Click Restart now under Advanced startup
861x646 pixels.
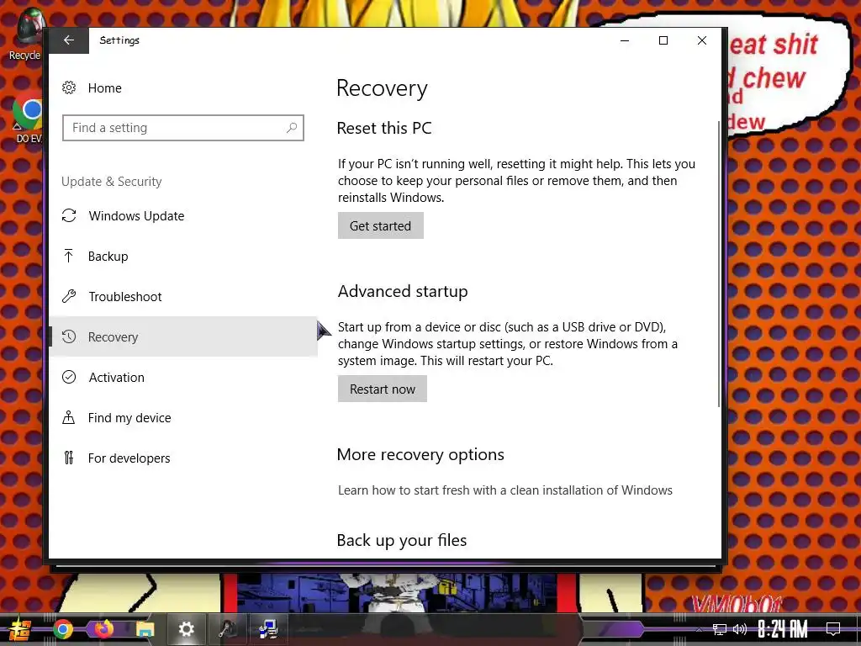[x=383, y=389]
